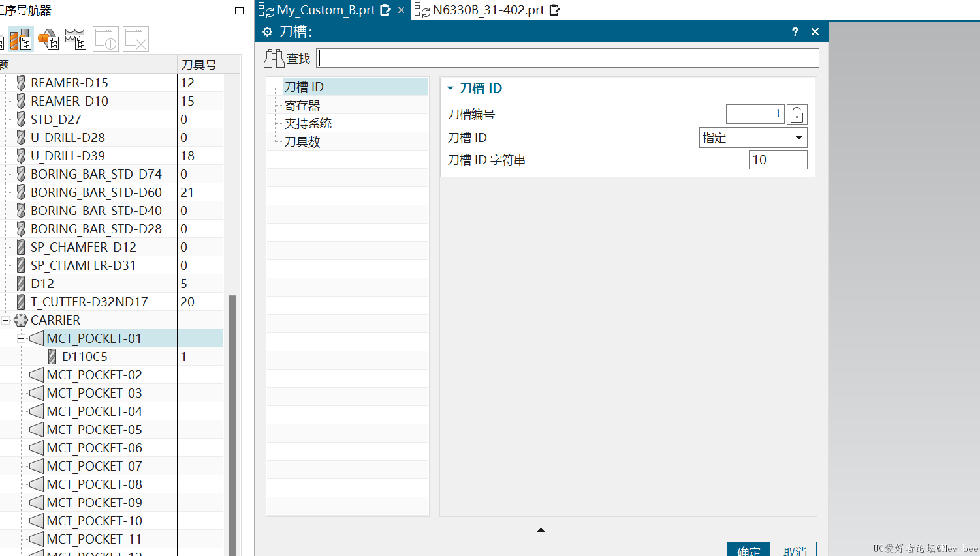Click the D110C5 tool icon

pyautogui.click(x=52, y=357)
